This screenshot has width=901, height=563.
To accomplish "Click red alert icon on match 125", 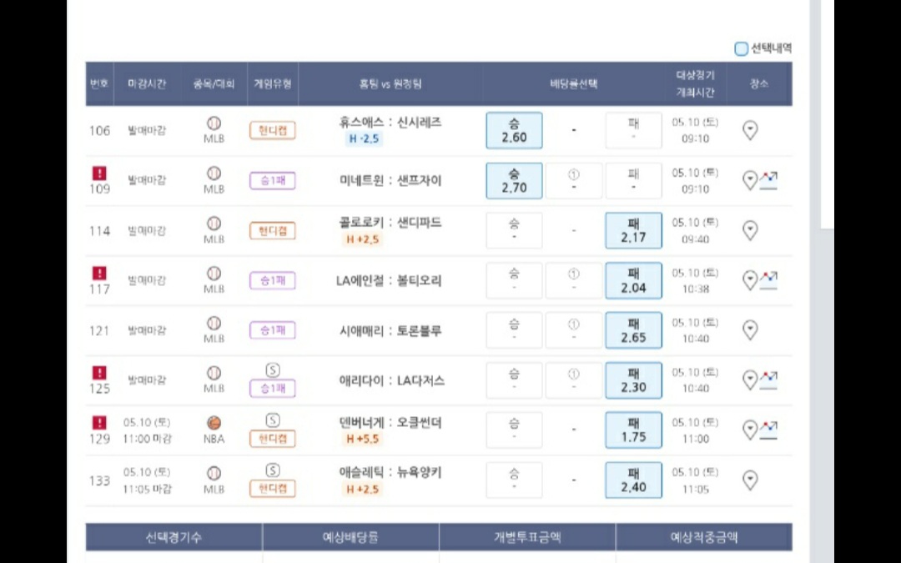I will click(x=99, y=373).
